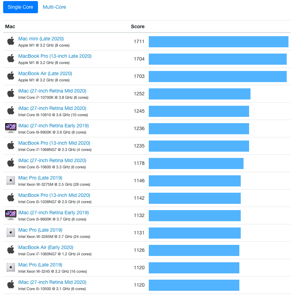Click the Apple logo on the last iMac row
Viewport: 293px width, 296px height.
10,285
